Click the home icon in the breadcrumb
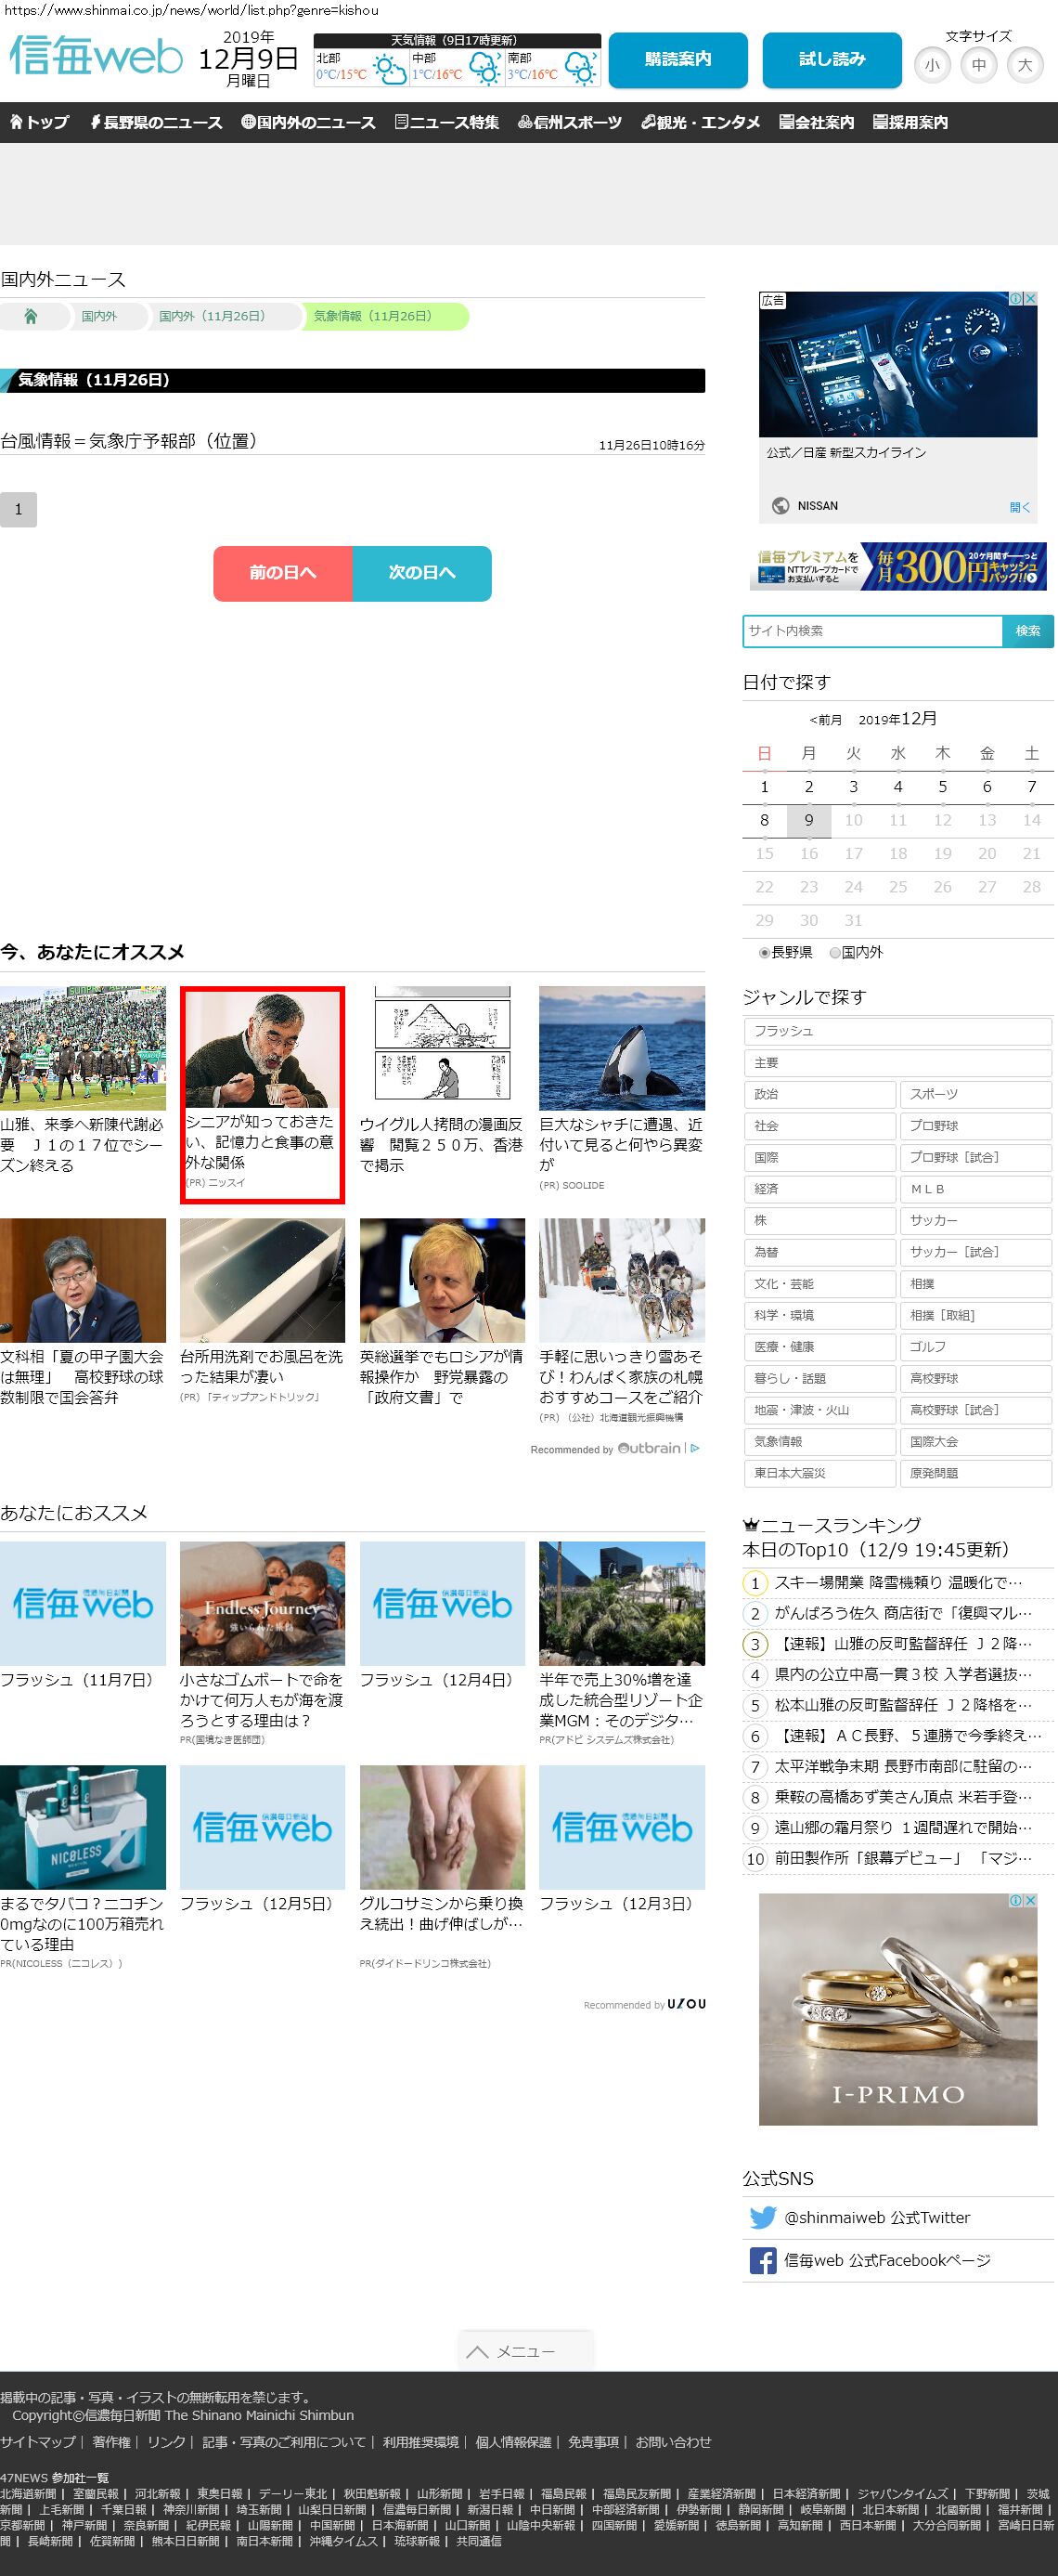This screenshot has width=1058, height=2576. (31, 316)
